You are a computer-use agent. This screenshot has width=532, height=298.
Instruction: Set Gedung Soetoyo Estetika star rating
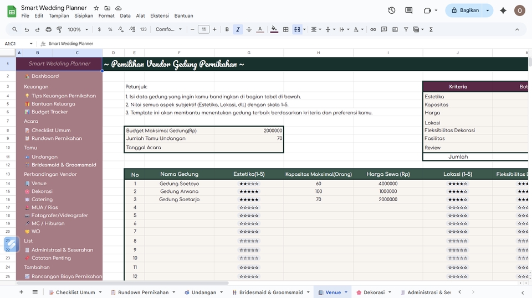(x=249, y=184)
